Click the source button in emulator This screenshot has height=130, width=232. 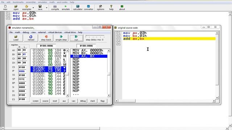[x=45, y=101]
